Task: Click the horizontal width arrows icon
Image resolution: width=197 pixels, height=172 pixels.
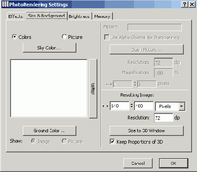Action: click(x=106, y=106)
